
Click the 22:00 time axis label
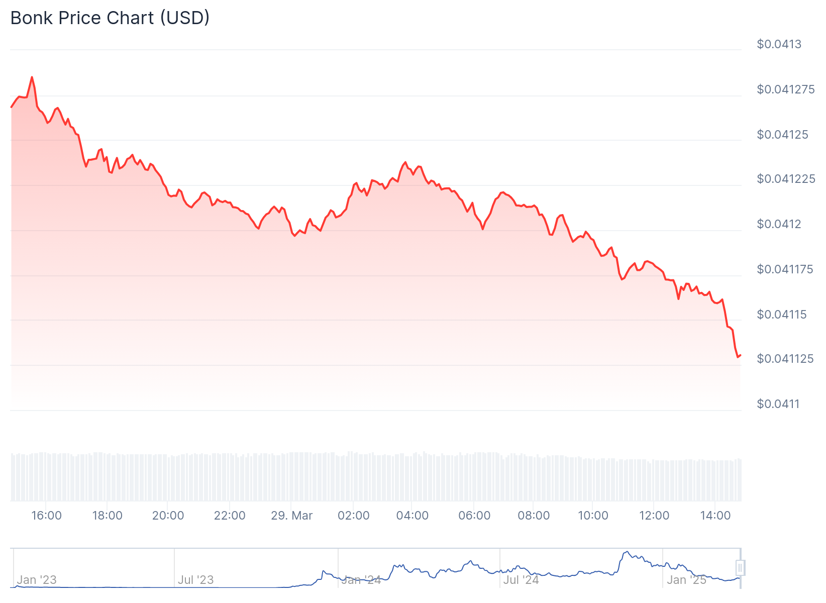point(230,516)
